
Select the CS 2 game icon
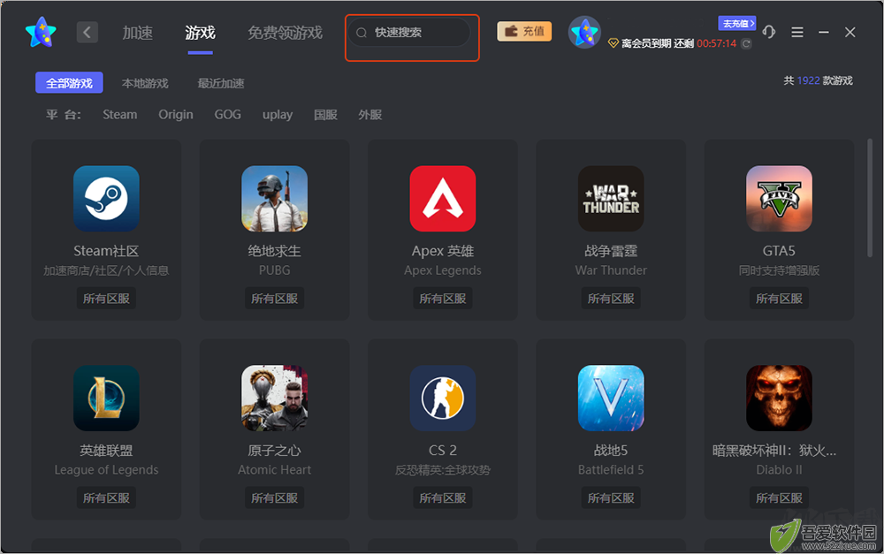coord(443,398)
